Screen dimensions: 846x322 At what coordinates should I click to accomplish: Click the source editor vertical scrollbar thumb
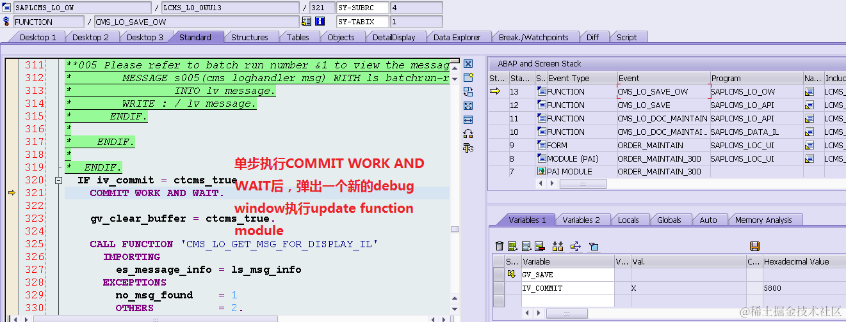tap(455, 229)
